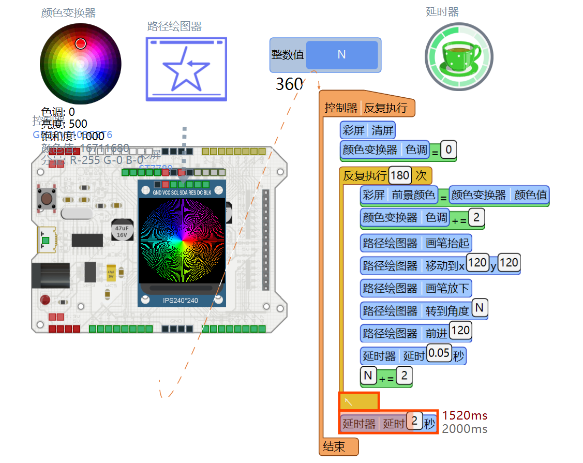Select the 路径绘图器 star drawing icon

186,68
